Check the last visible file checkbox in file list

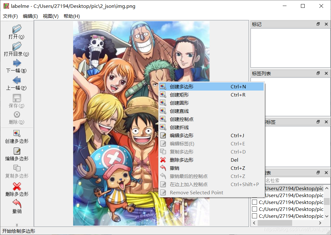tap(255, 216)
